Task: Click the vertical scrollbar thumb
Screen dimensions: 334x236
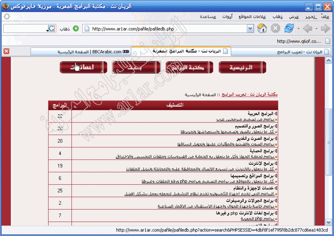Action: point(329,142)
